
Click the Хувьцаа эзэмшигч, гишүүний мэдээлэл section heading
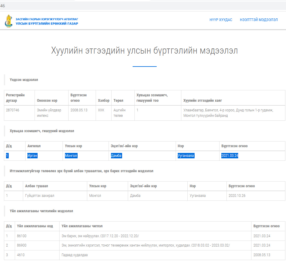(42, 131)
